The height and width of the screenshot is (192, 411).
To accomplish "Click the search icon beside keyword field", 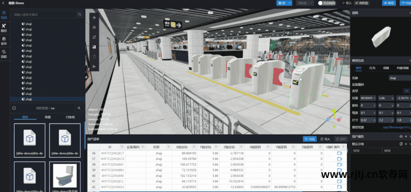I will tap(80, 14).
